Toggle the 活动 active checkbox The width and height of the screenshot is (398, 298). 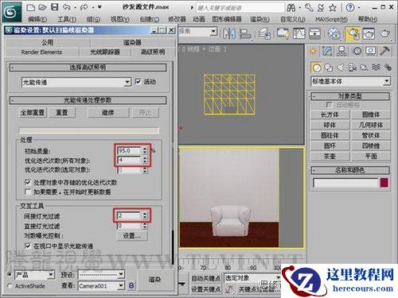tap(138, 82)
